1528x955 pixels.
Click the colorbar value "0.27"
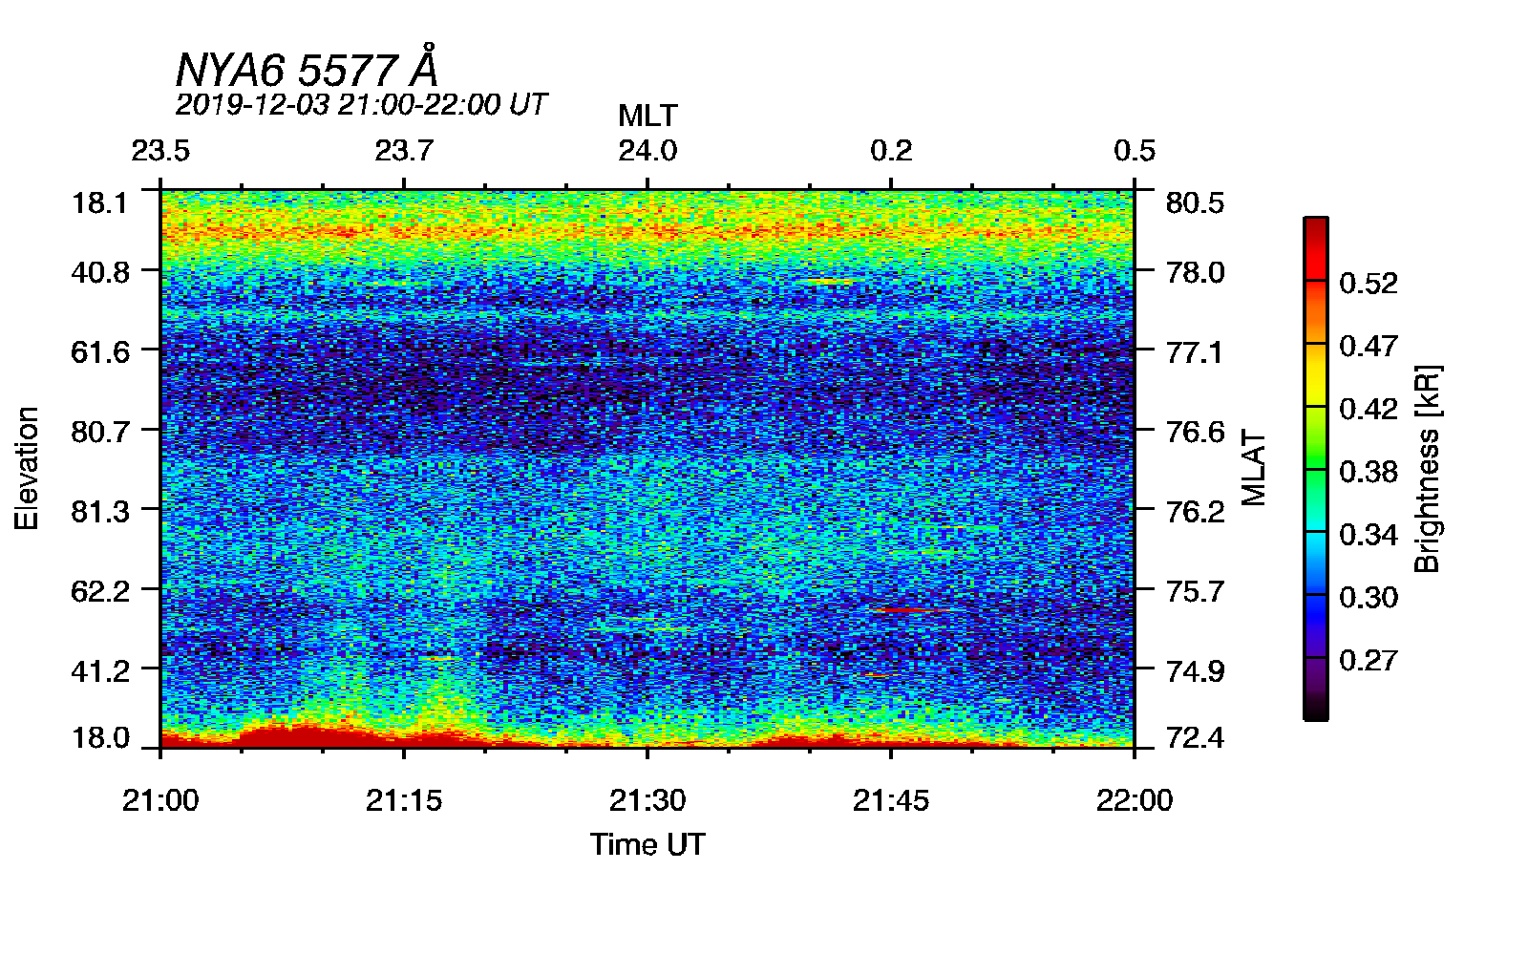[x=1369, y=660]
